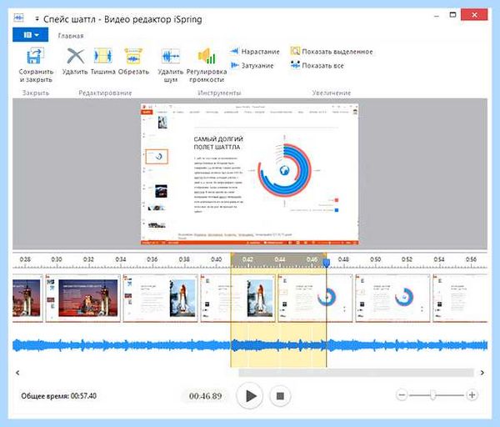Select red Kremlin slide thumbnail in timeline
The width and height of the screenshot is (500, 427).
[82, 298]
